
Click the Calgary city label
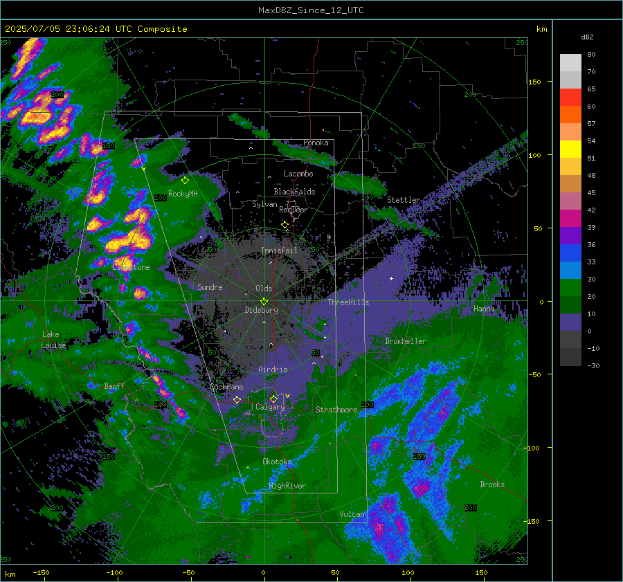(270, 407)
